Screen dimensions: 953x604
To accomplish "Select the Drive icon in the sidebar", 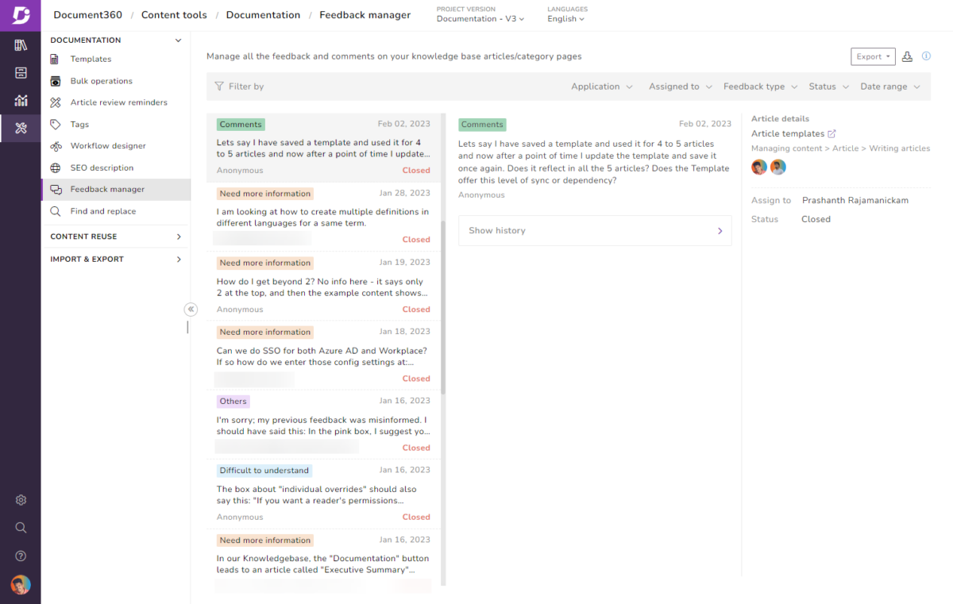I will (21, 73).
